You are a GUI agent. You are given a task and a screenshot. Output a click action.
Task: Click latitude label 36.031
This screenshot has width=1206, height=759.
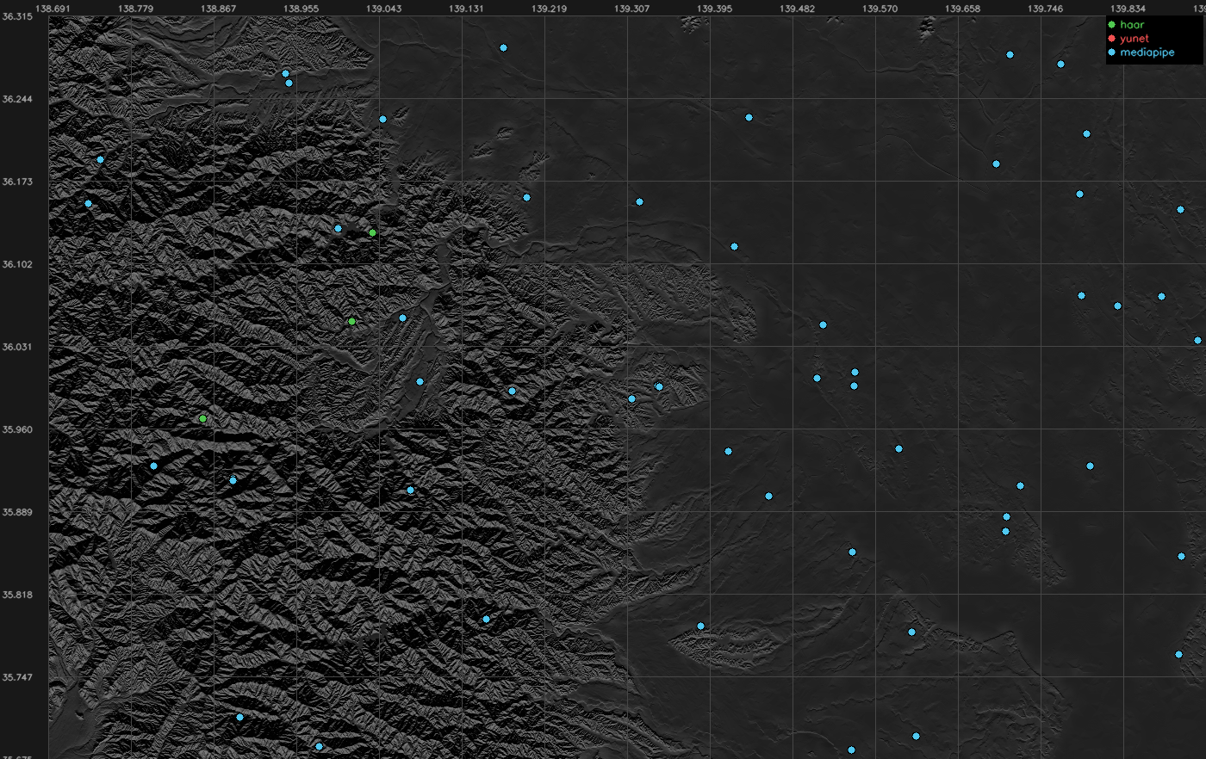click(x=17, y=347)
